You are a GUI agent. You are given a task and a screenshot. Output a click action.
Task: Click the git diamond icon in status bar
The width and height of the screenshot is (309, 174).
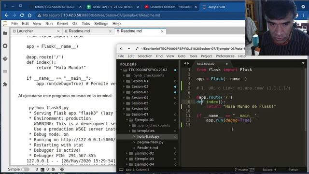(x=62, y=169)
